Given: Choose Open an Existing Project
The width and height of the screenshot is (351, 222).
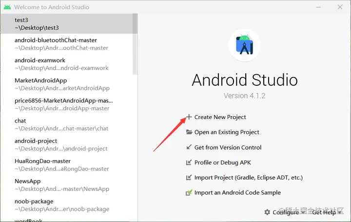Looking at the screenshot, I should click(x=227, y=132).
